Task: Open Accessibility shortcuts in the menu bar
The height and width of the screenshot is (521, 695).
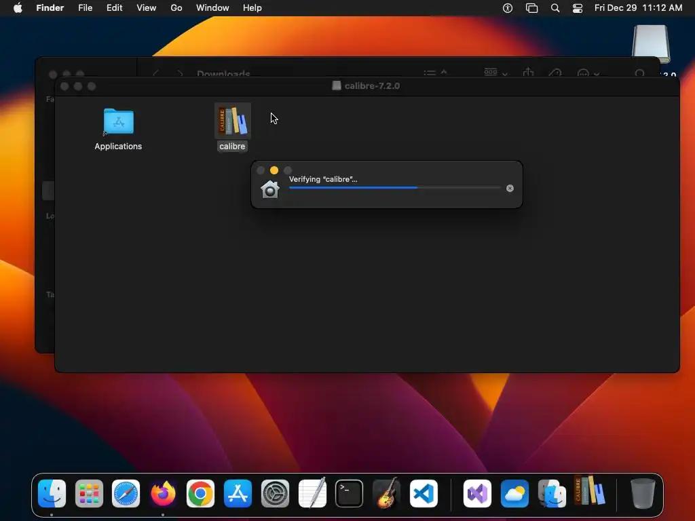Action: point(508,8)
